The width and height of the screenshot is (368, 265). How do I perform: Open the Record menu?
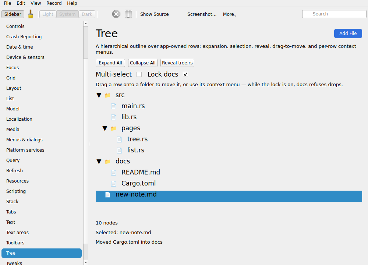(x=54, y=3)
